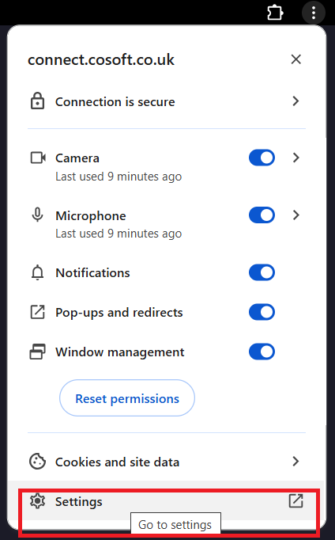The height and width of the screenshot is (540, 335).
Task: Click the Window management icon
Action: pyautogui.click(x=37, y=352)
